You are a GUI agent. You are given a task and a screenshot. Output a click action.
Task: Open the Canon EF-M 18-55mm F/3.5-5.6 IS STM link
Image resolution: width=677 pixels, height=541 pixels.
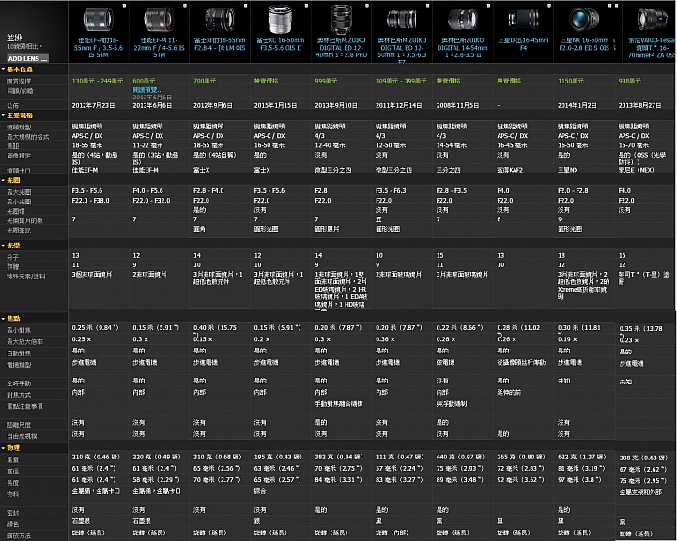pyautogui.click(x=98, y=48)
